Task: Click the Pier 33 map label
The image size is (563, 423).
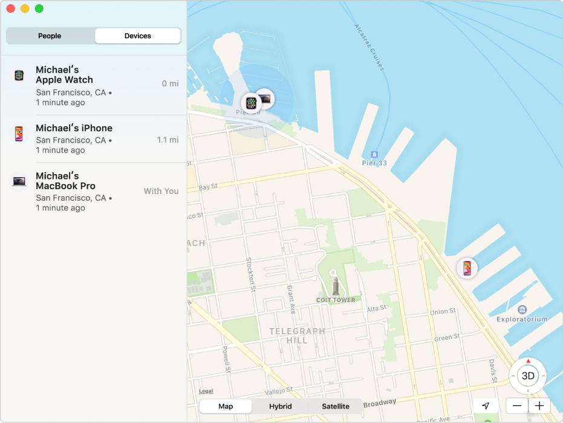Action: 374,163
